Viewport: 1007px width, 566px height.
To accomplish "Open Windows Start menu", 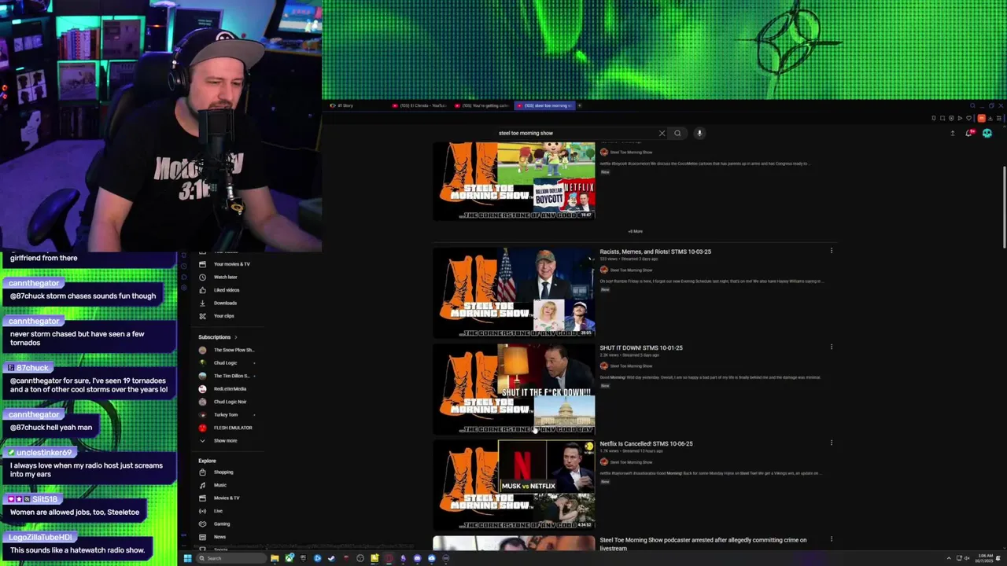I will pos(187,558).
